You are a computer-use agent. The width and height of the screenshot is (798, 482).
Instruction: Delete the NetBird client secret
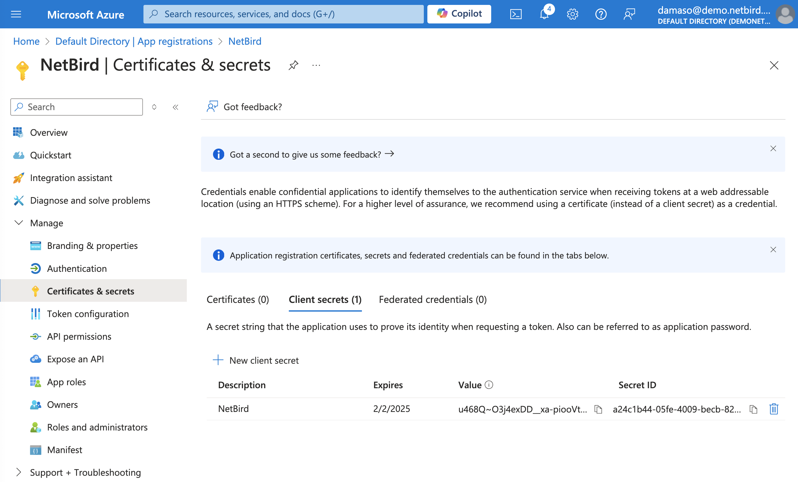point(774,409)
